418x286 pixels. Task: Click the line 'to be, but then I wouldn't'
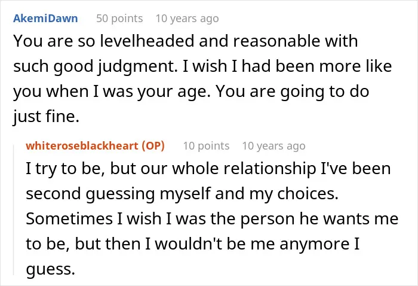[x=192, y=244]
